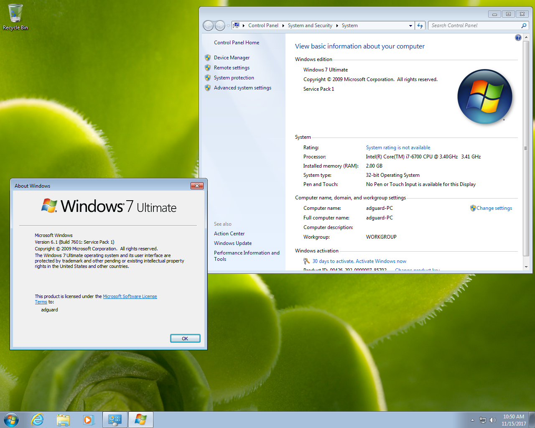
Task: Click shield icon next to Change settings
Action: tap(473, 208)
